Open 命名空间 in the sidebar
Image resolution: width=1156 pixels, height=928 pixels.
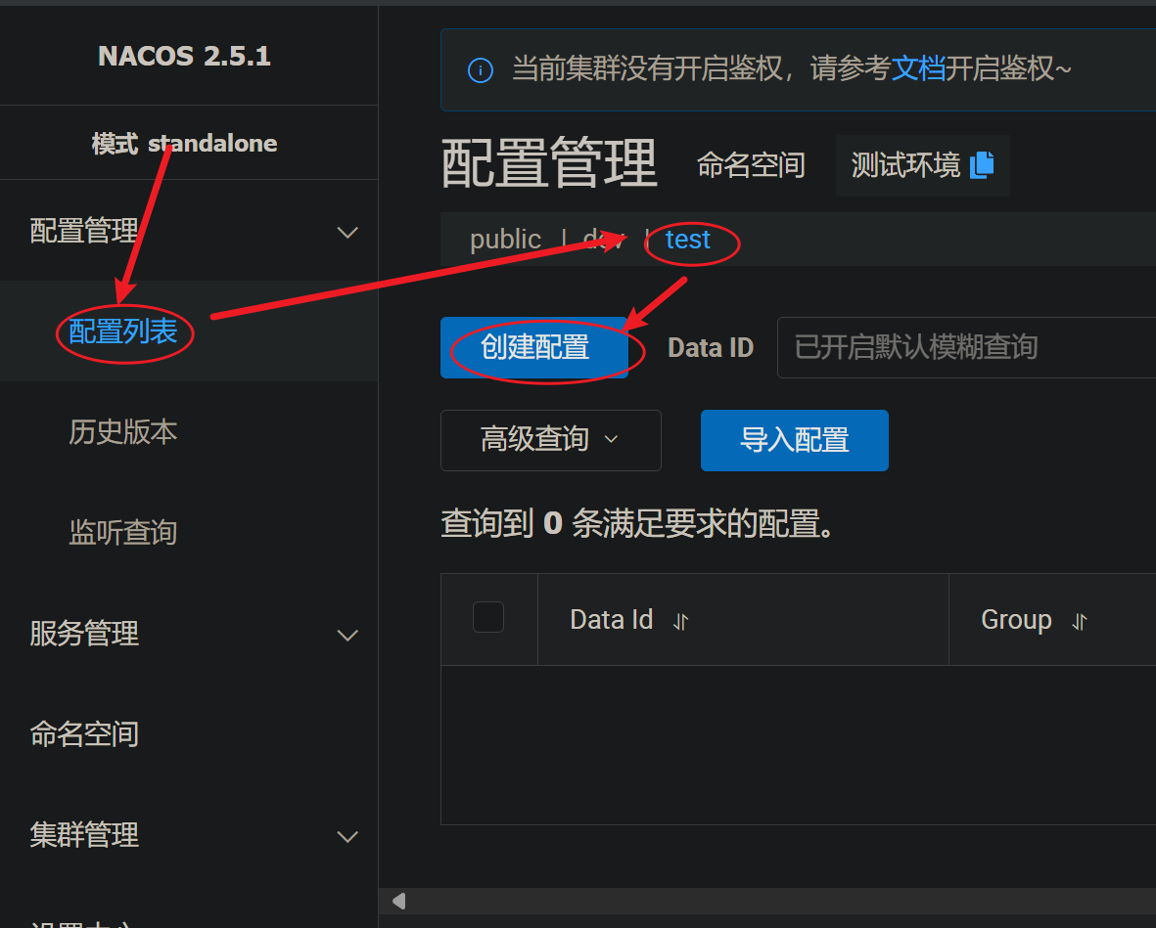click(x=84, y=733)
